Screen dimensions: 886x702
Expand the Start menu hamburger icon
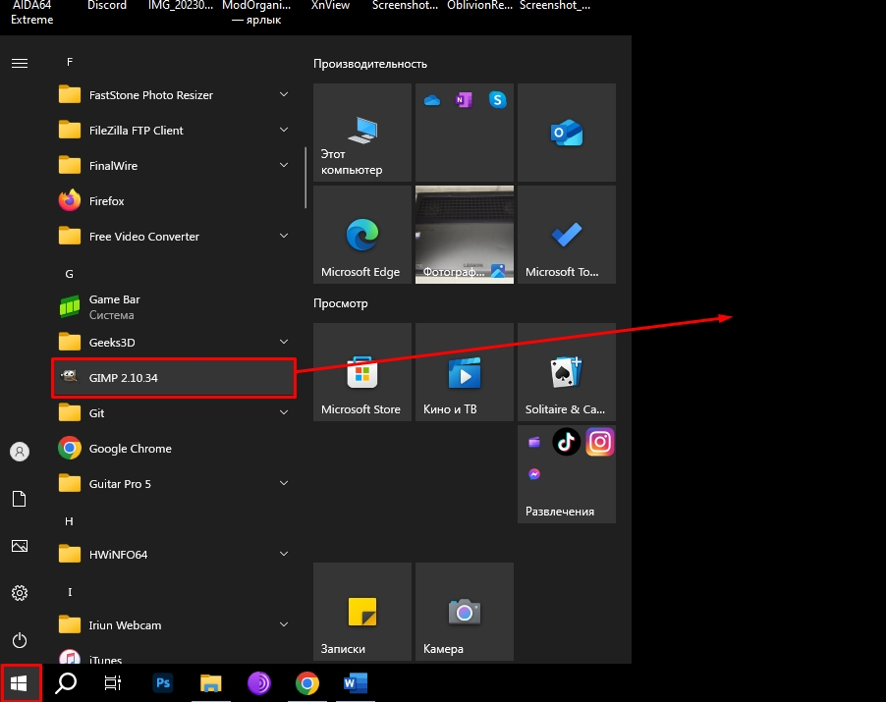pos(20,63)
